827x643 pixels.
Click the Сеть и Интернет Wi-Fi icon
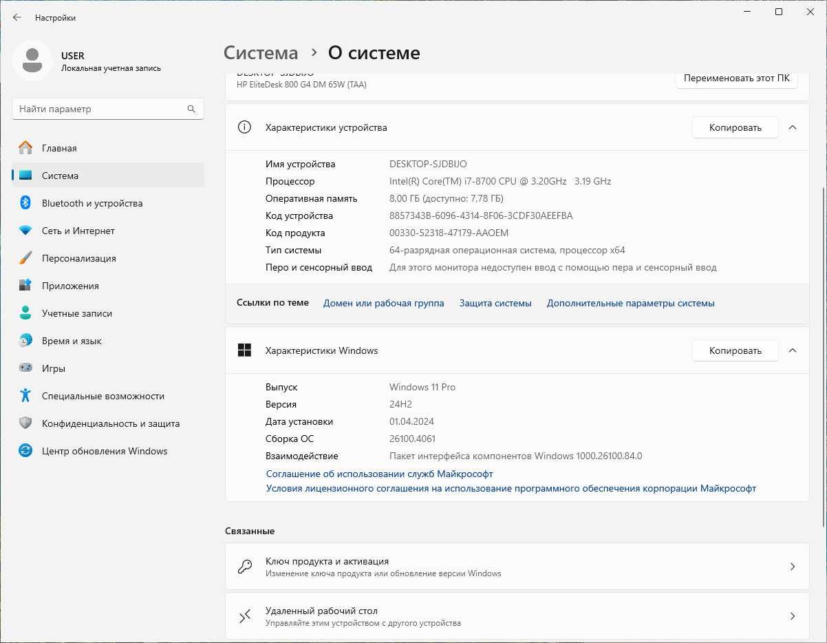(25, 231)
